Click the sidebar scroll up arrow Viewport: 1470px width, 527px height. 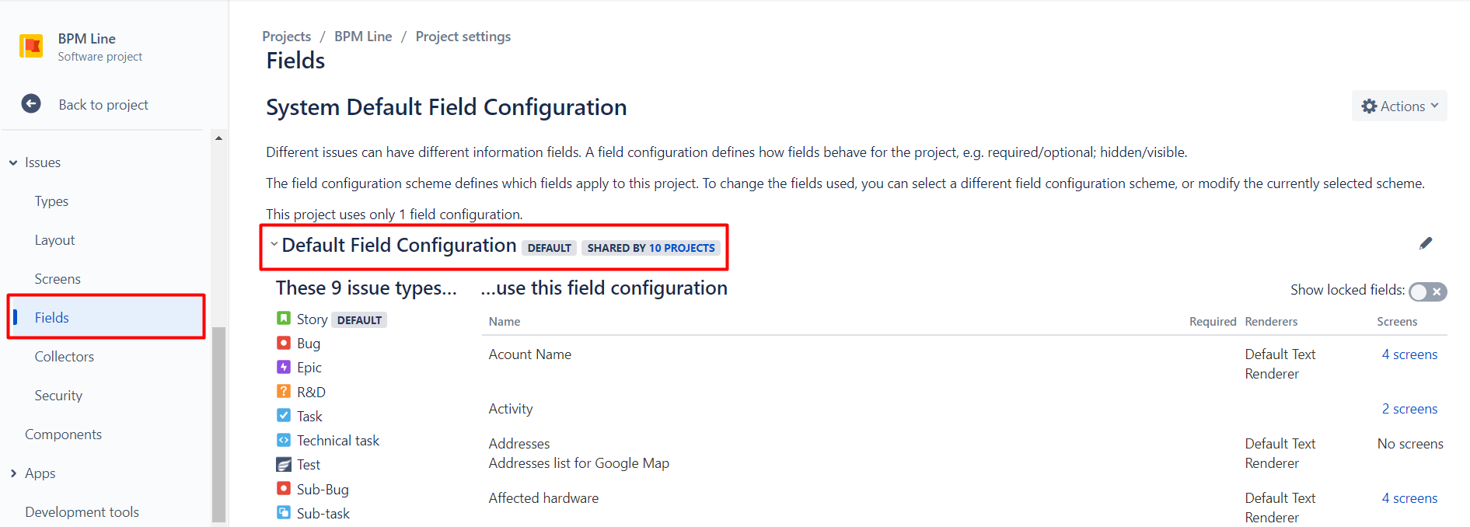click(x=218, y=138)
